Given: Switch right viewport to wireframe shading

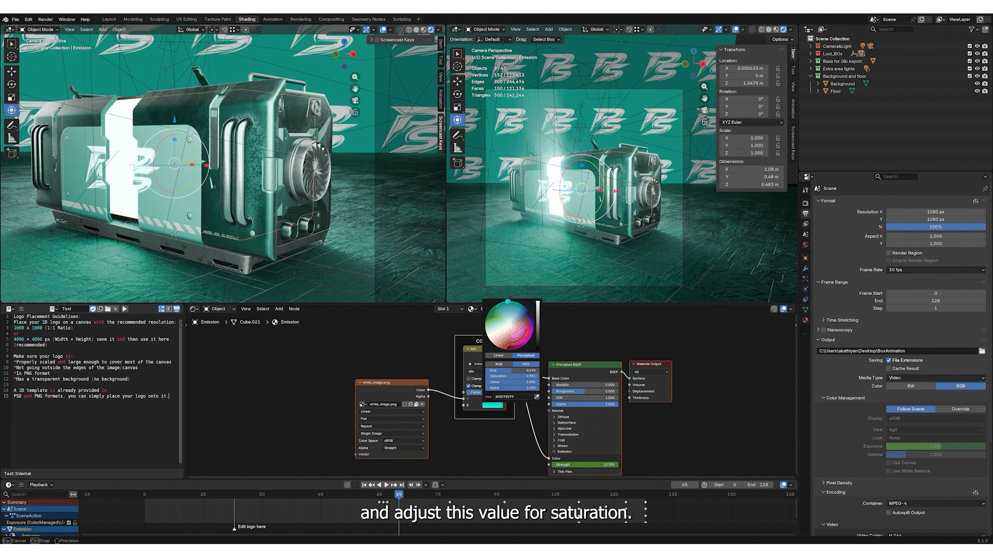Looking at the screenshot, I should click(761, 29).
